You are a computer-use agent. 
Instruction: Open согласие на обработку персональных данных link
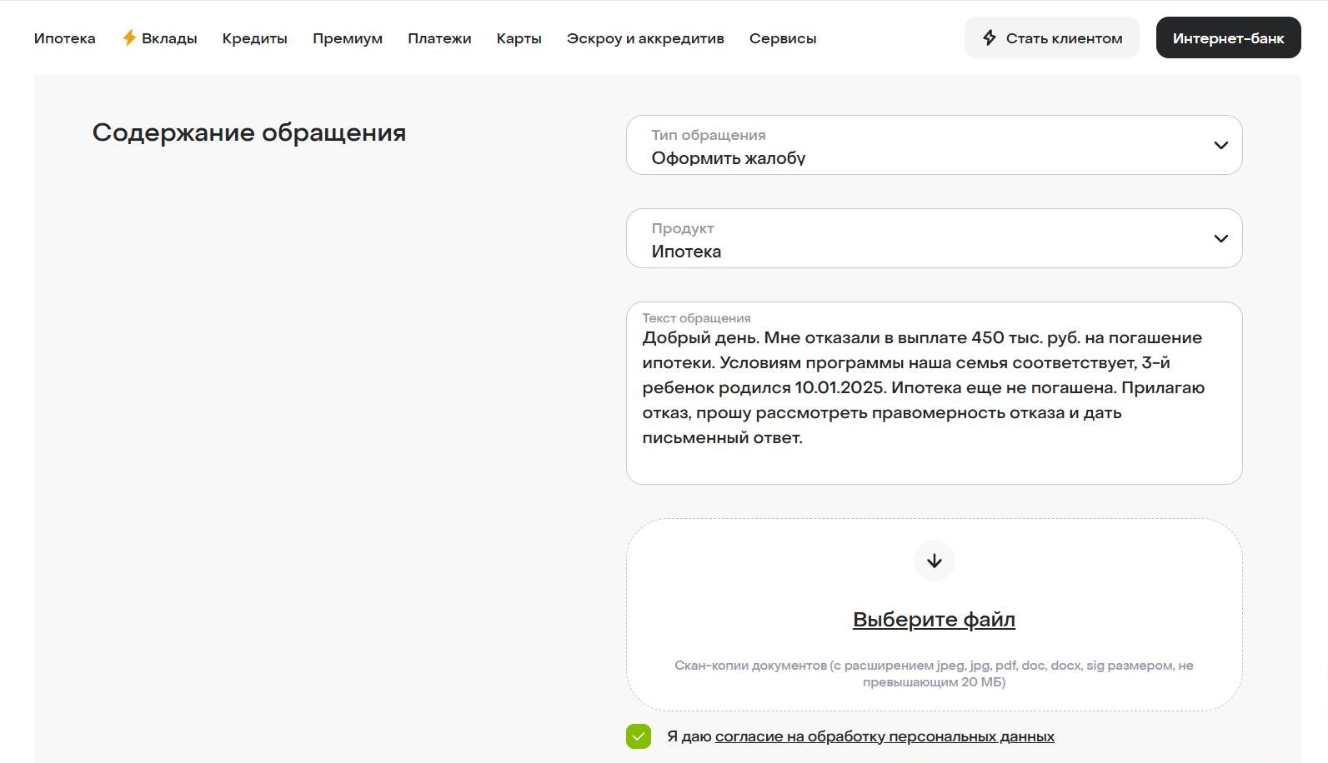(884, 736)
